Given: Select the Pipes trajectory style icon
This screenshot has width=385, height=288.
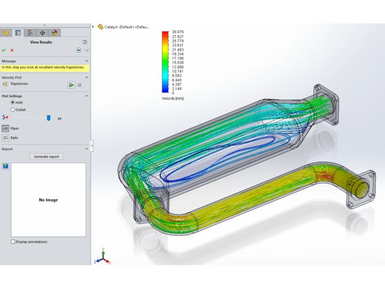Looking at the screenshot, I should [x=6, y=128].
